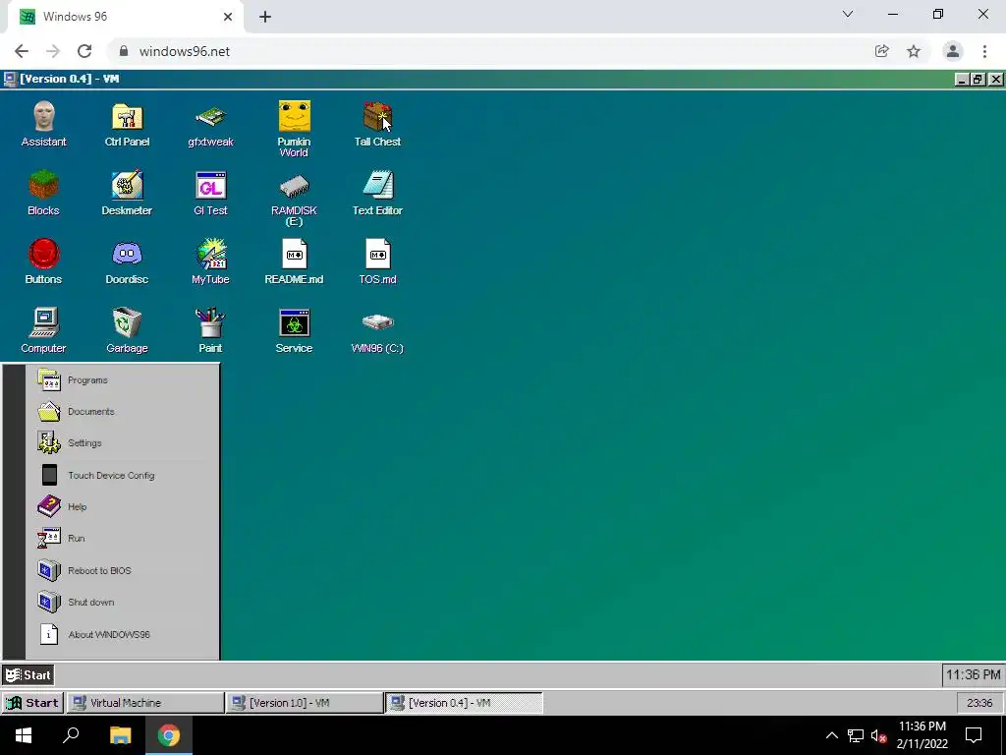Select the README.md file icon
This screenshot has height=755, width=1006.
(x=294, y=261)
